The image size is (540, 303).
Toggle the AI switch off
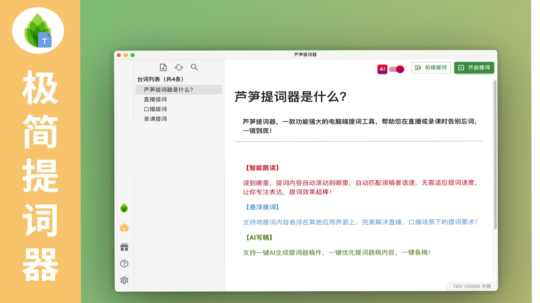(397, 69)
